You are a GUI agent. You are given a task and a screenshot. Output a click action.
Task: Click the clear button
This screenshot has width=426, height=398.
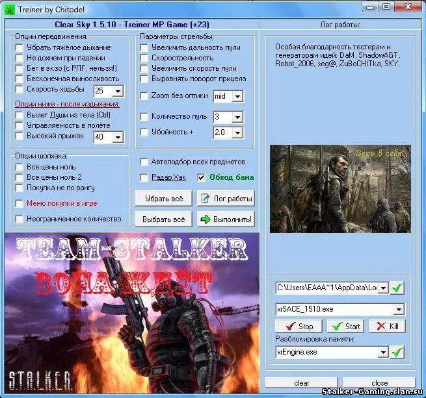pos(301,382)
